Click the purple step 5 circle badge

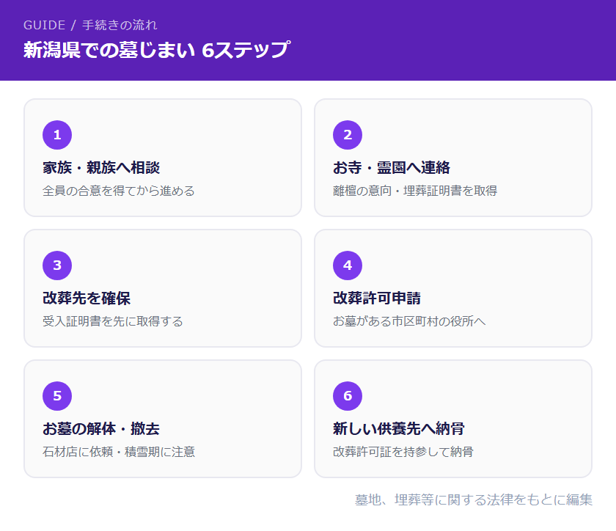(57, 396)
